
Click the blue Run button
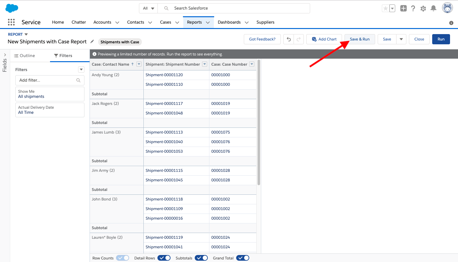(x=441, y=39)
